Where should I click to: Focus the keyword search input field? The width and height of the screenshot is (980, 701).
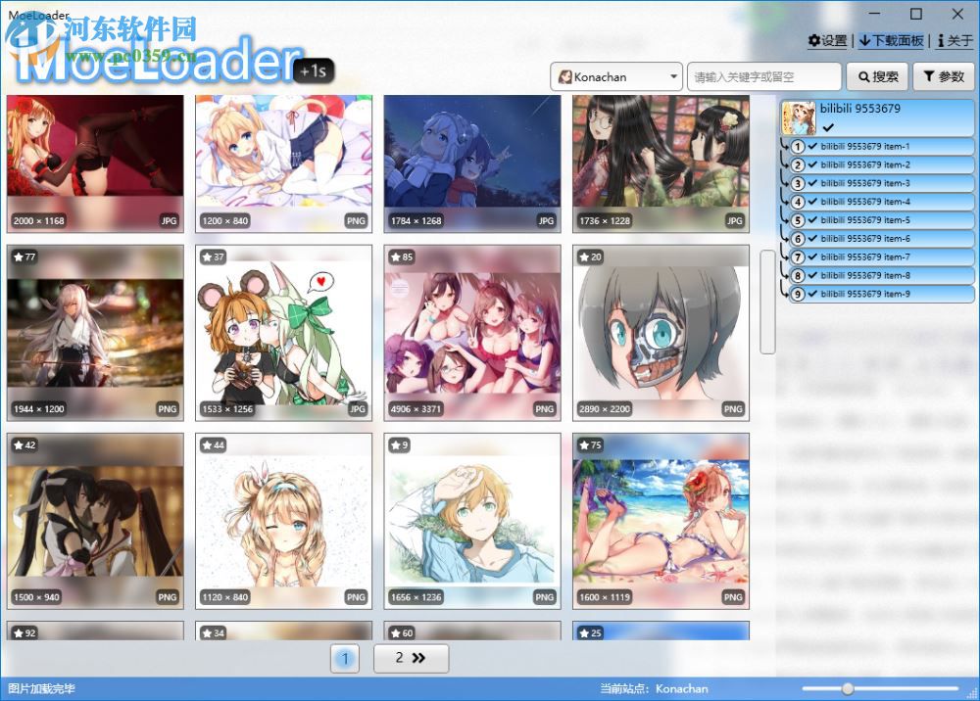pos(763,76)
